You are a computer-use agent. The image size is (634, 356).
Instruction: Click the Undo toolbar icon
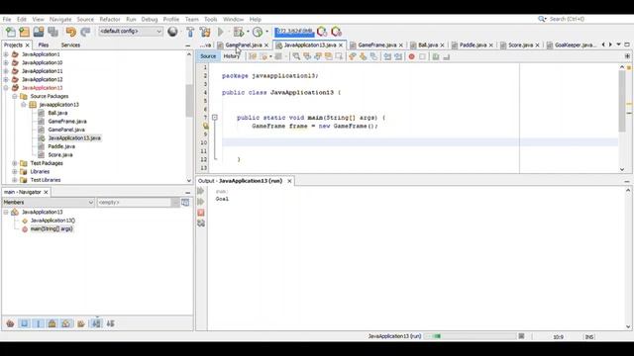coord(71,32)
